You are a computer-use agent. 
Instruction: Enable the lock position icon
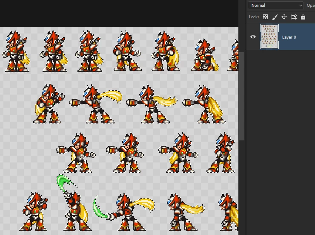(x=284, y=17)
